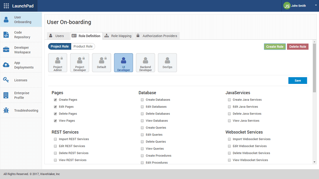Switch to the Role Mapping tab
Screen dimensions: 319x179
118,36
